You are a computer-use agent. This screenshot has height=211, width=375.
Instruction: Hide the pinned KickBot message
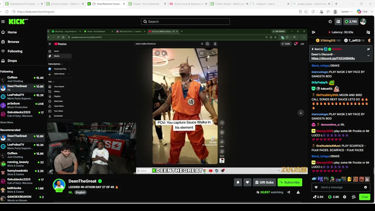tap(368, 49)
